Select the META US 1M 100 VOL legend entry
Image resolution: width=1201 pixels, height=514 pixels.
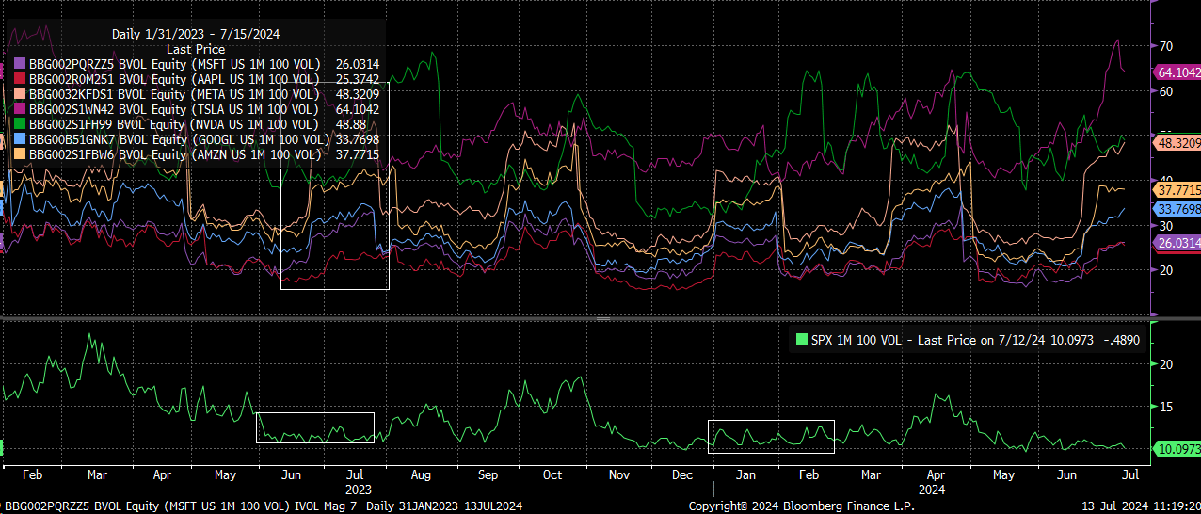[174, 94]
